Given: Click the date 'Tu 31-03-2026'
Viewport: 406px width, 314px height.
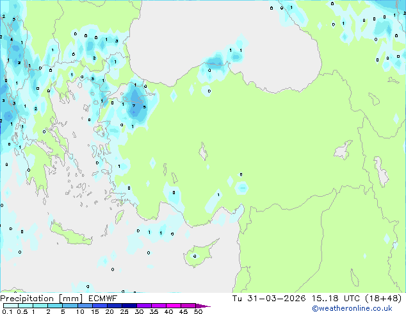Looking at the screenshot, I should coord(269,299).
